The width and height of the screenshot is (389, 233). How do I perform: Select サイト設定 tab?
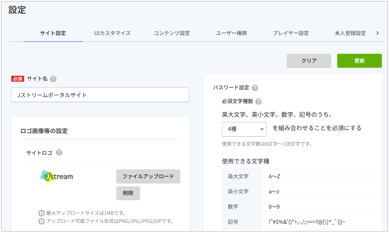[x=53, y=33]
